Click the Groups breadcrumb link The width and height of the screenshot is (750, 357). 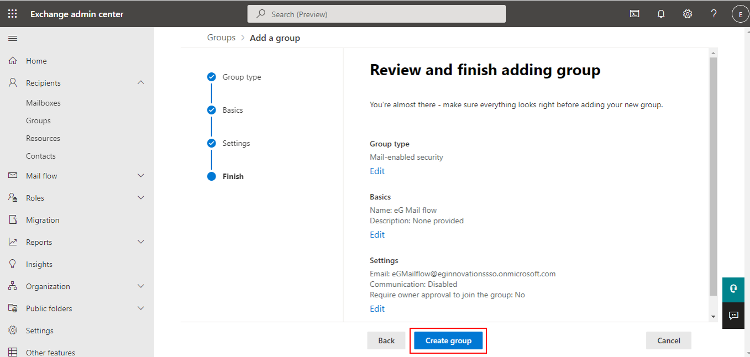click(x=221, y=38)
